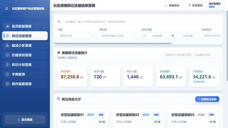Click the 数据备份 button
This screenshot has height=128, width=228.
click(172, 5)
